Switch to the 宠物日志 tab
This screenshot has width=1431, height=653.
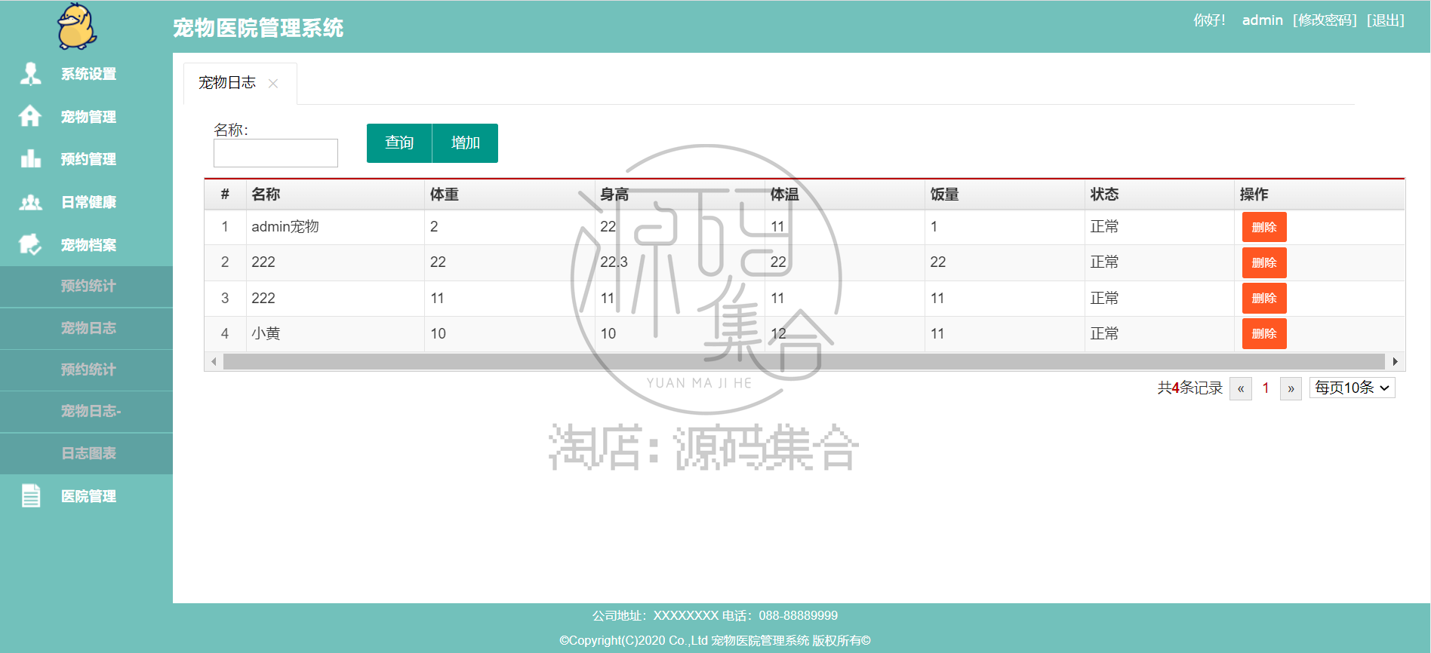pos(227,83)
